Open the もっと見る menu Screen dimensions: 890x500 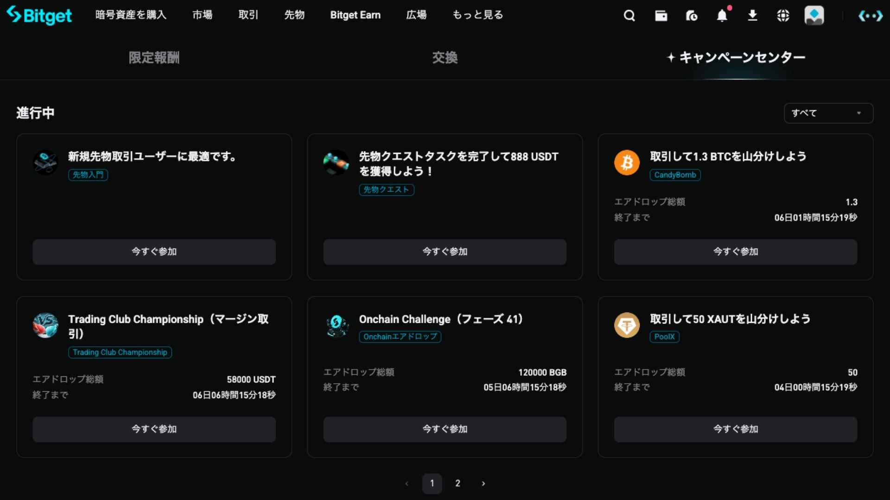tap(477, 14)
